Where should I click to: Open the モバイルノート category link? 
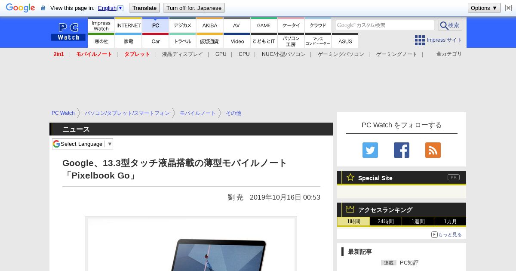(x=94, y=54)
